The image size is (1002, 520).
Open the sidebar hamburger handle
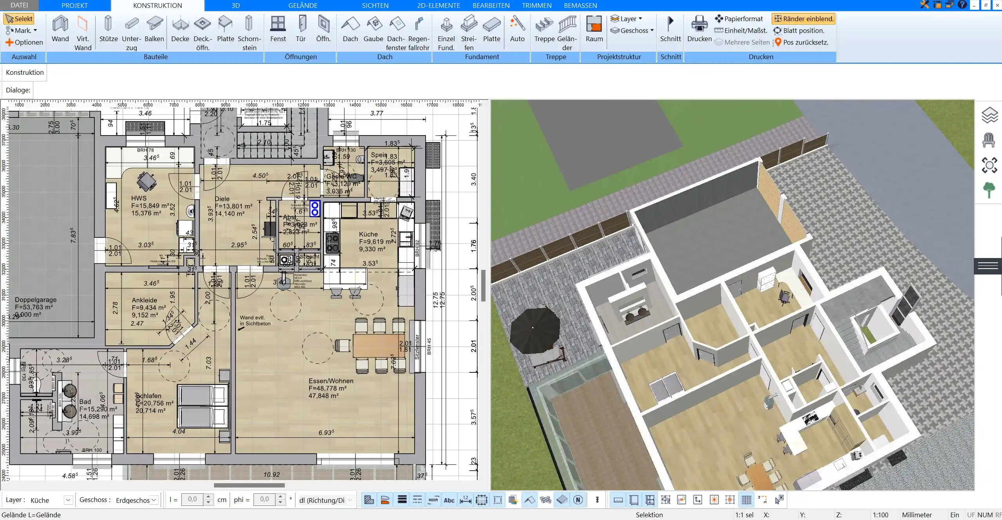(988, 266)
